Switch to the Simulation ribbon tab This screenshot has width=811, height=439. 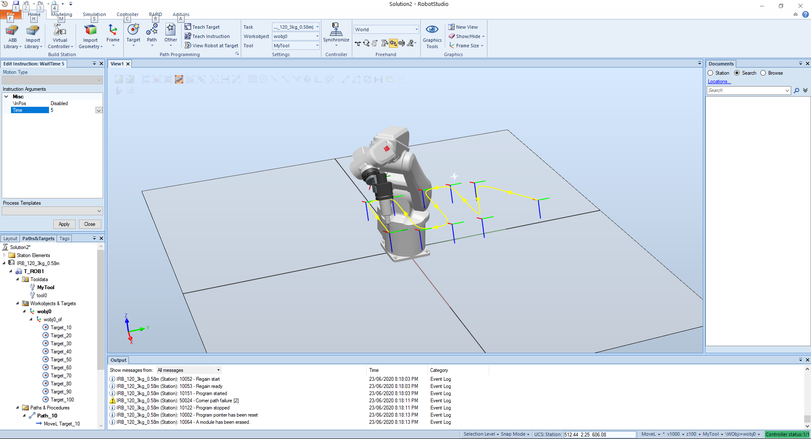click(x=94, y=14)
